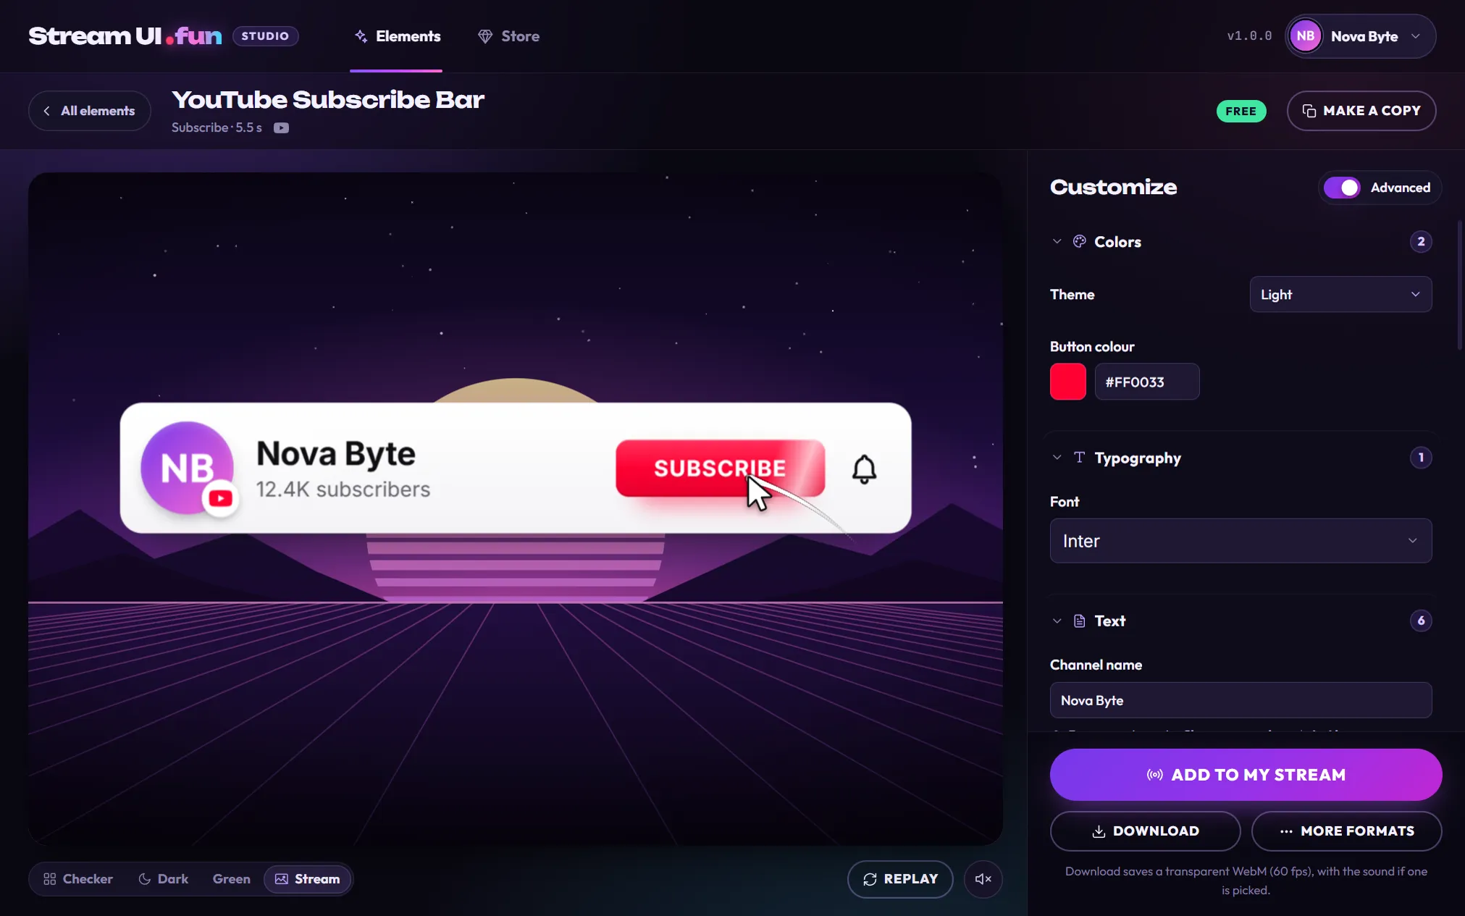
Task: Toggle the Advanced switch off
Action: click(1342, 188)
